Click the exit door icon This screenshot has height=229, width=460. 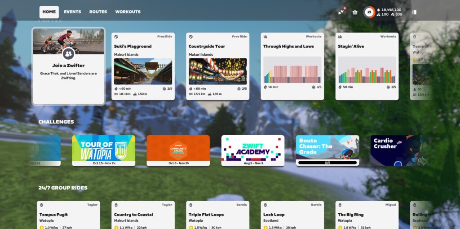[x=414, y=12]
